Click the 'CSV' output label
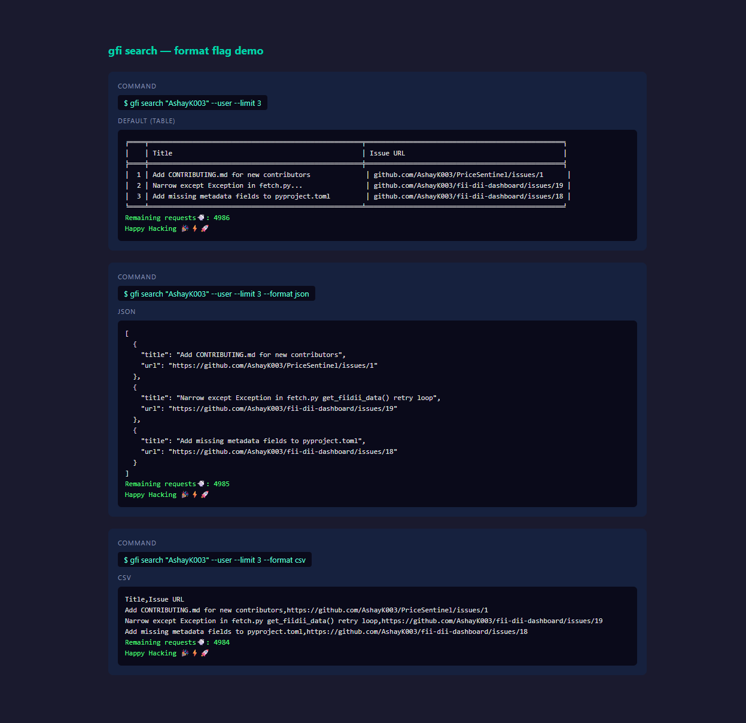This screenshot has width=746, height=723. click(124, 578)
